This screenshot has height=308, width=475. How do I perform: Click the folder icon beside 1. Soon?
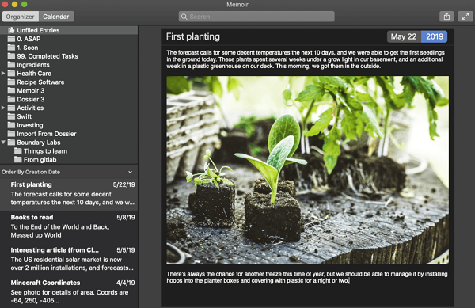pyautogui.click(x=11, y=48)
